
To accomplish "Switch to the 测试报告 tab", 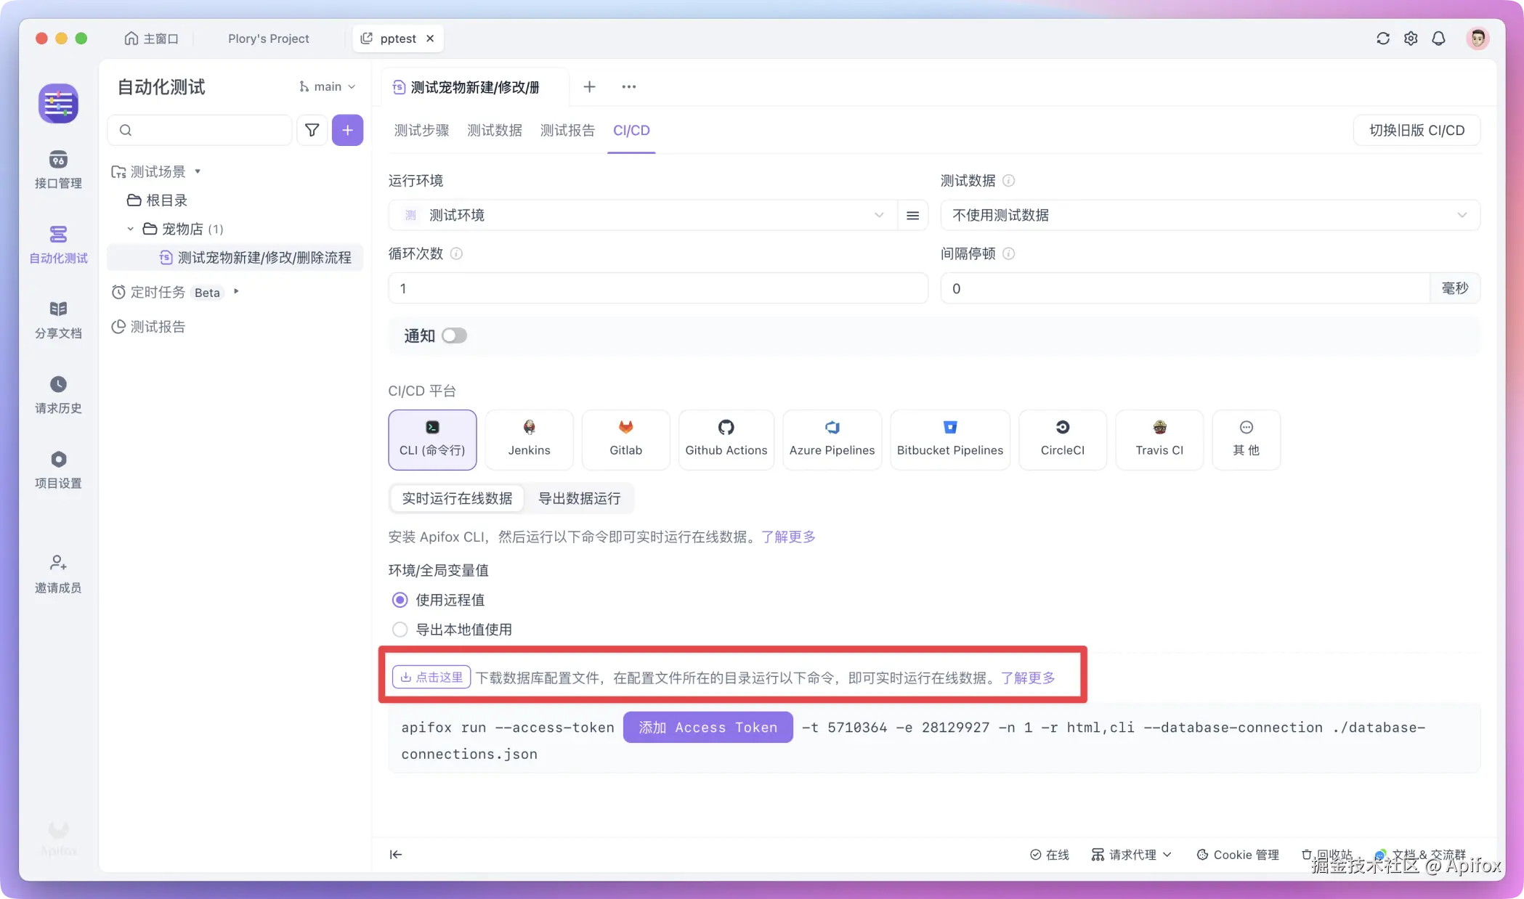I will [x=567, y=130].
